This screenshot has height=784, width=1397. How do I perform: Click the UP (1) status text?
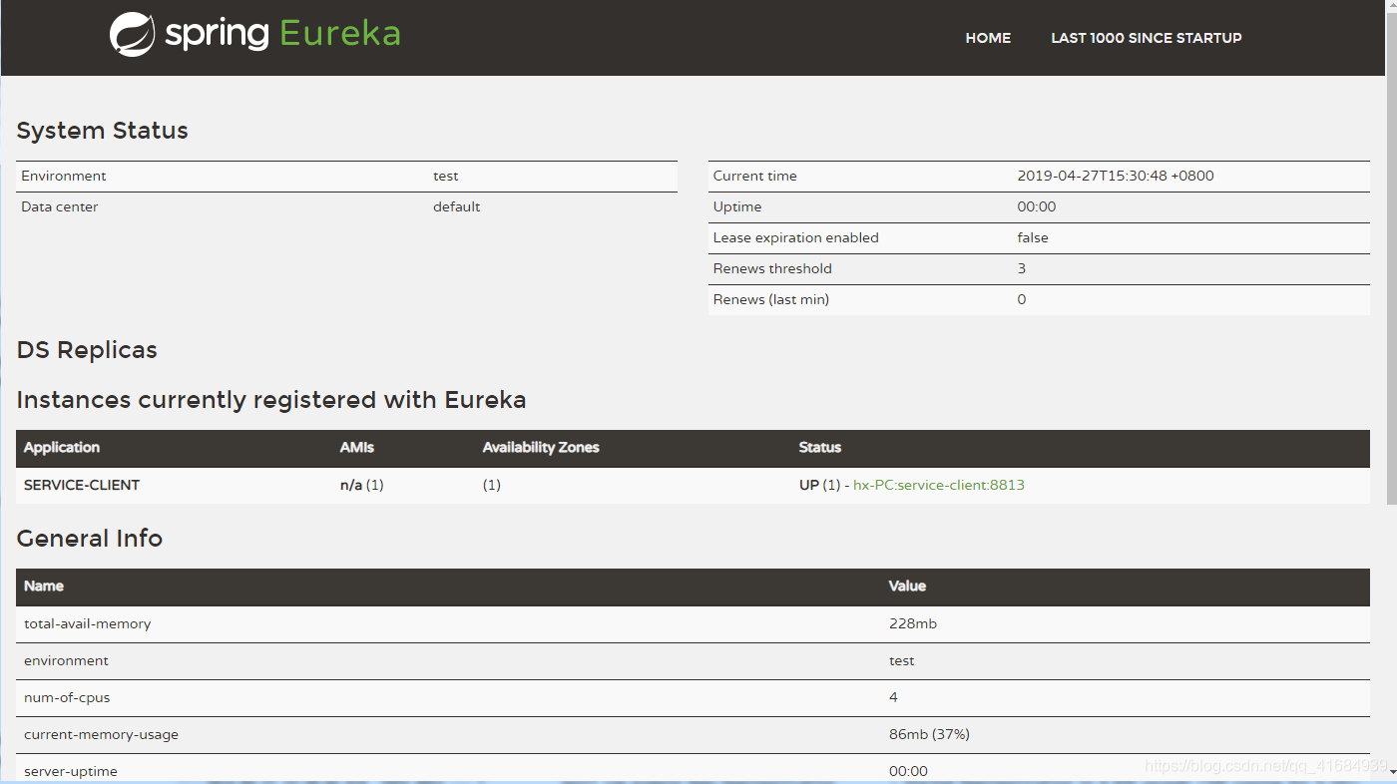tap(820, 485)
